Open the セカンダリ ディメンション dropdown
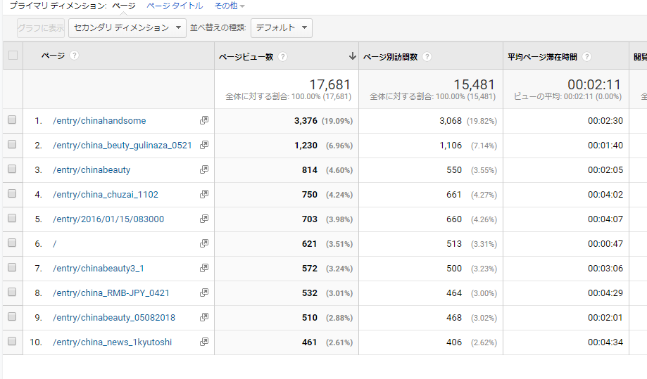This screenshot has height=379, width=647. (x=127, y=28)
